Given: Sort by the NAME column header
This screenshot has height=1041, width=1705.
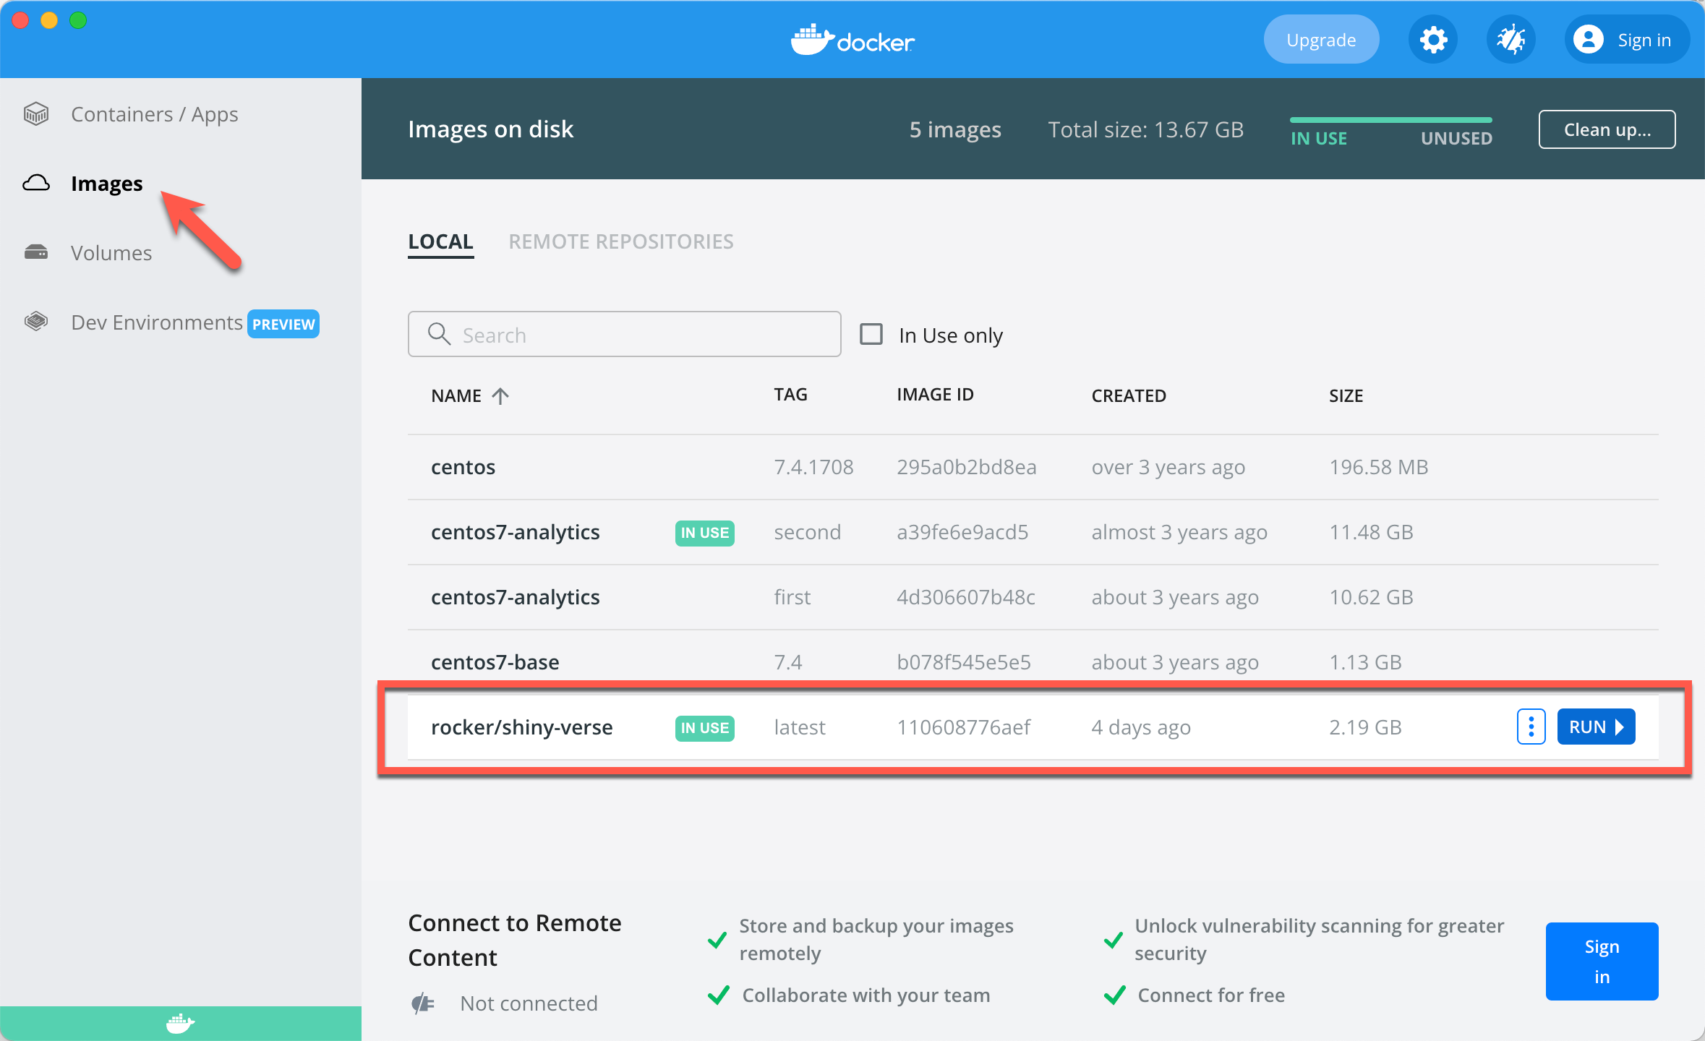Looking at the screenshot, I should point(456,395).
